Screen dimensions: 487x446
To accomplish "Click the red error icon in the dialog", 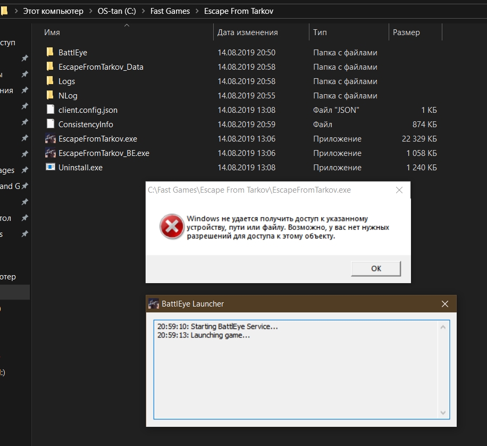I will pyautogui.click(x=172, y=226).
